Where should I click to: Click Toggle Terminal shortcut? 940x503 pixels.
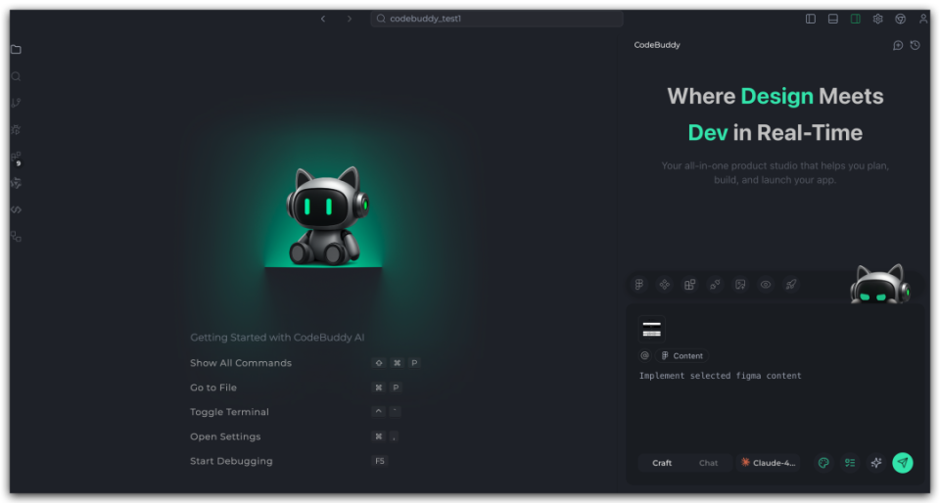coord(229,412)
